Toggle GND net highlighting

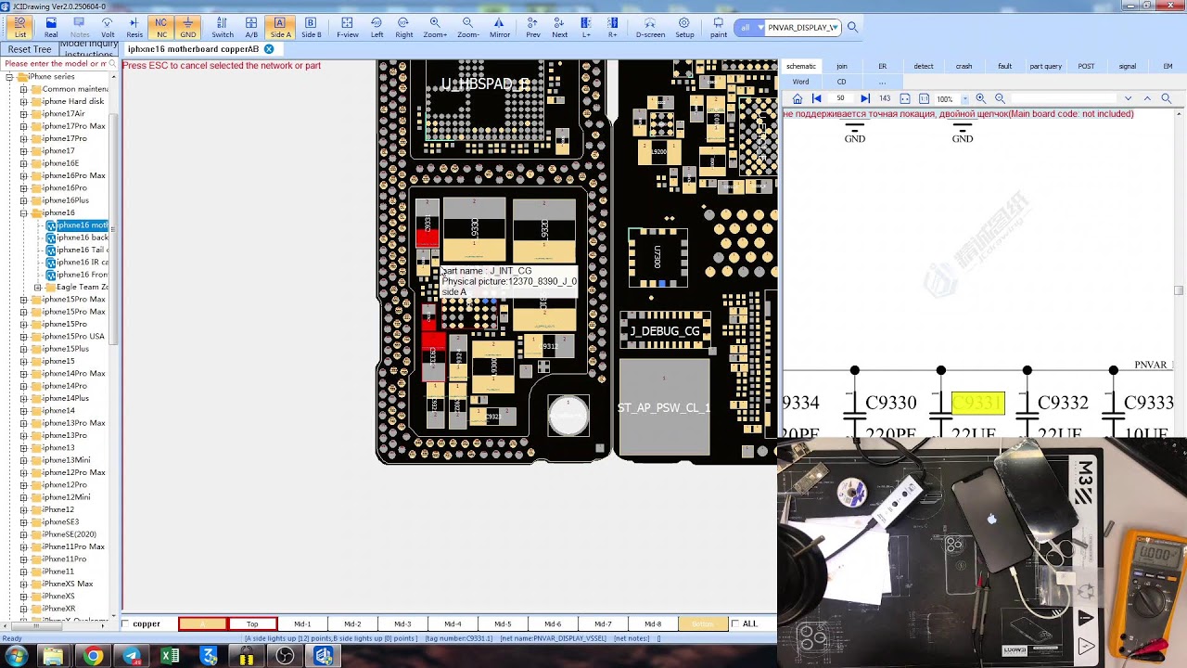tap(188, 27)
